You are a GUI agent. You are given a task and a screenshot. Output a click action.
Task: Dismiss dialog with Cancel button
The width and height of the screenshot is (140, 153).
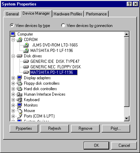(x=124, y=145)
